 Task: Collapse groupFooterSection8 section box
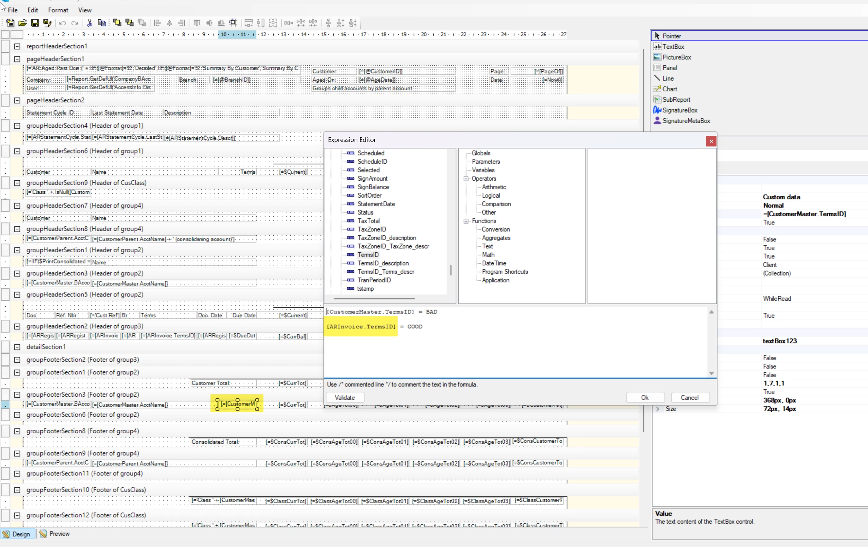tap(17, 431)
